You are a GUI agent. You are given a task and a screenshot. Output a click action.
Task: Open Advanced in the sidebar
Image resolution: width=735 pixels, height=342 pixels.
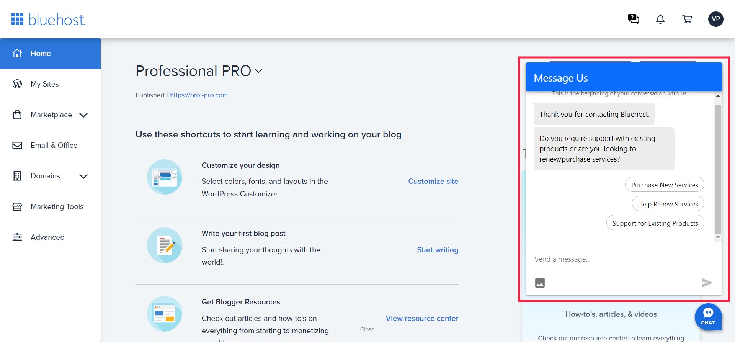50,237
